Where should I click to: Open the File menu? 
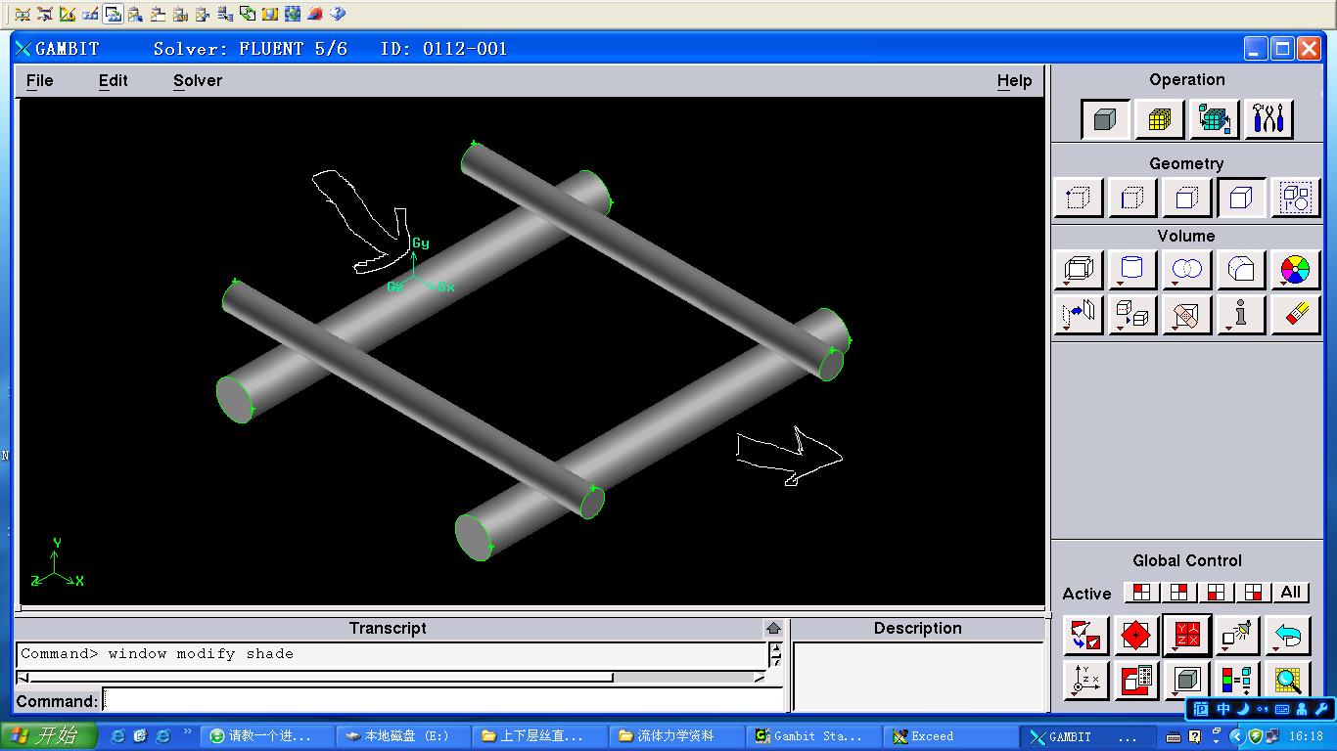pos(39,81)
